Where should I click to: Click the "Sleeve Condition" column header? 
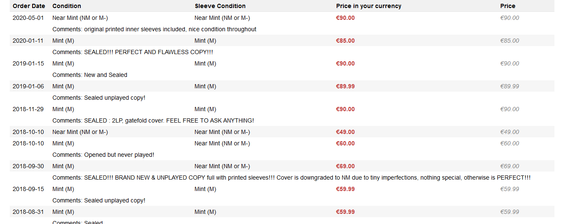coord(220,6)
